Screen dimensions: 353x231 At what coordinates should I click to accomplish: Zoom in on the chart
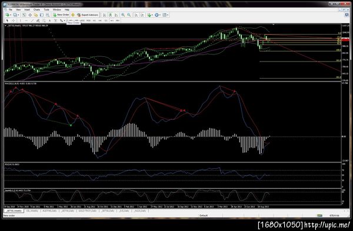point(123,15)
